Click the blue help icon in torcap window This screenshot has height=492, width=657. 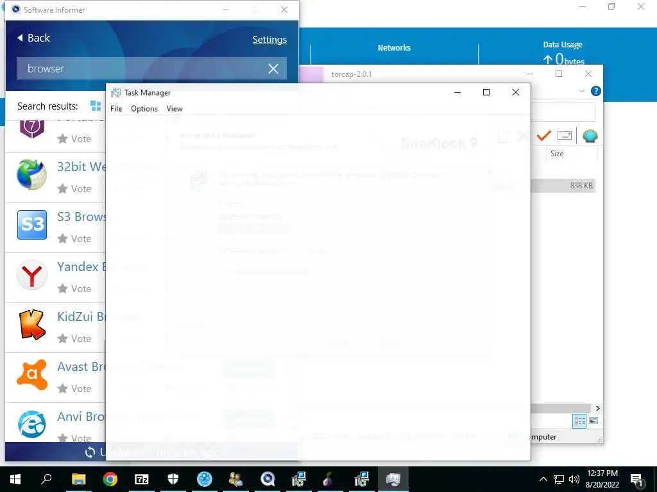click(x=595, y=91)
